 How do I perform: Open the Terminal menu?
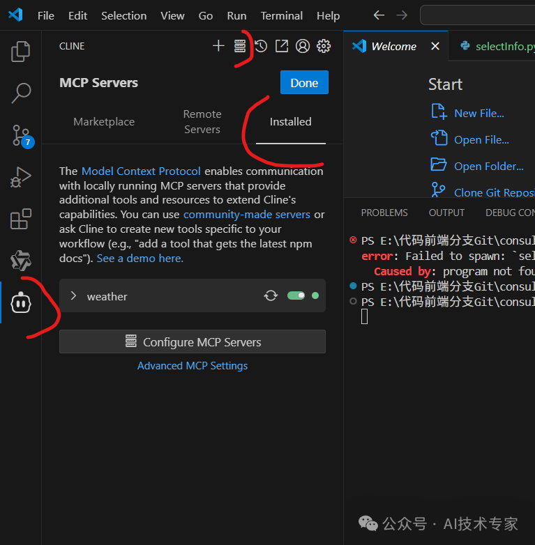coord(282,15)
